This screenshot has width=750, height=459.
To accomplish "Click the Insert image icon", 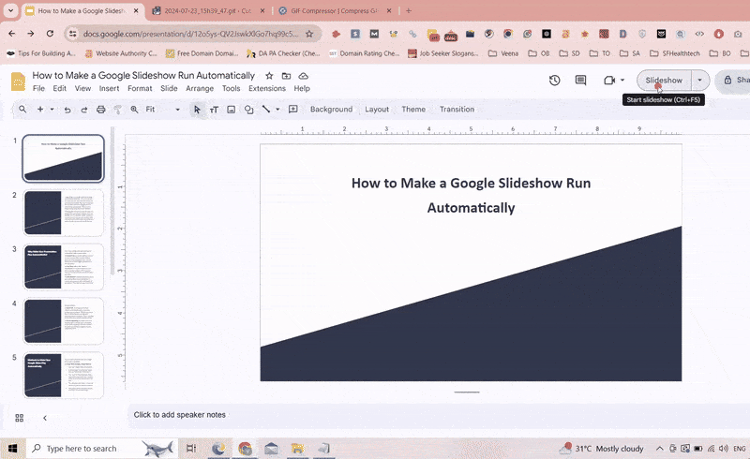I will point(232,110).
